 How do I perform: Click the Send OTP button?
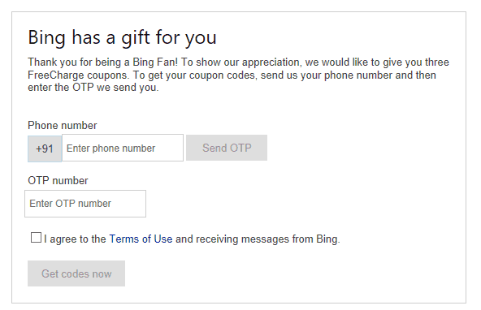(227, 148)
